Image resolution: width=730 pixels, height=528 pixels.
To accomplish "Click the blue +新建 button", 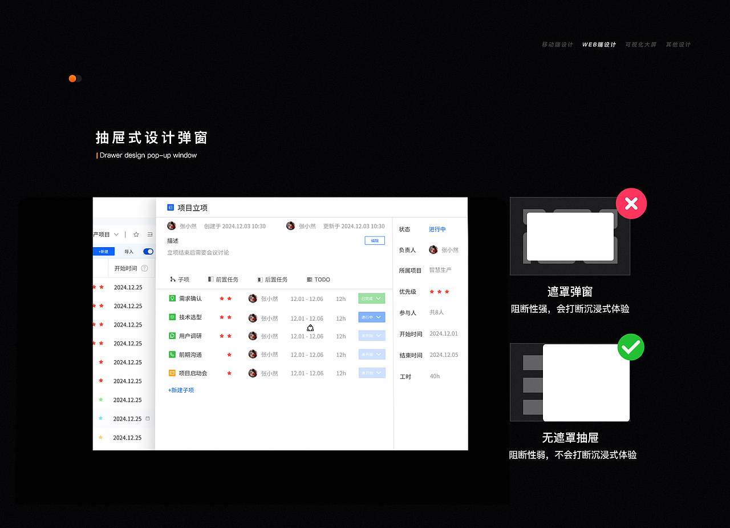I will [x=104, y=251].
